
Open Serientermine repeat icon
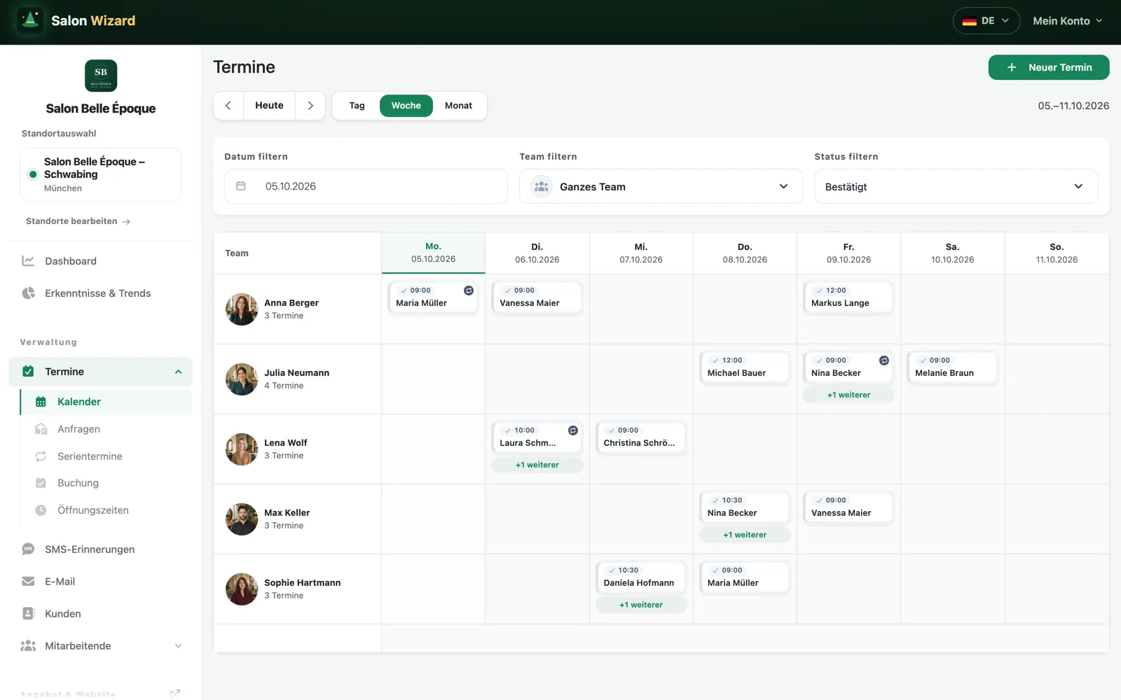[x=41, y=456]
